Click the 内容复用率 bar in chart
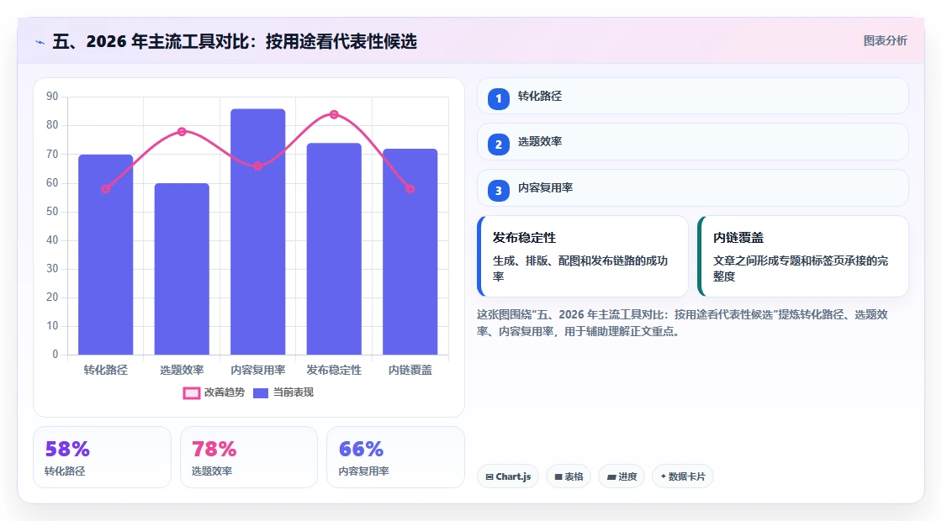 [257, 232]
